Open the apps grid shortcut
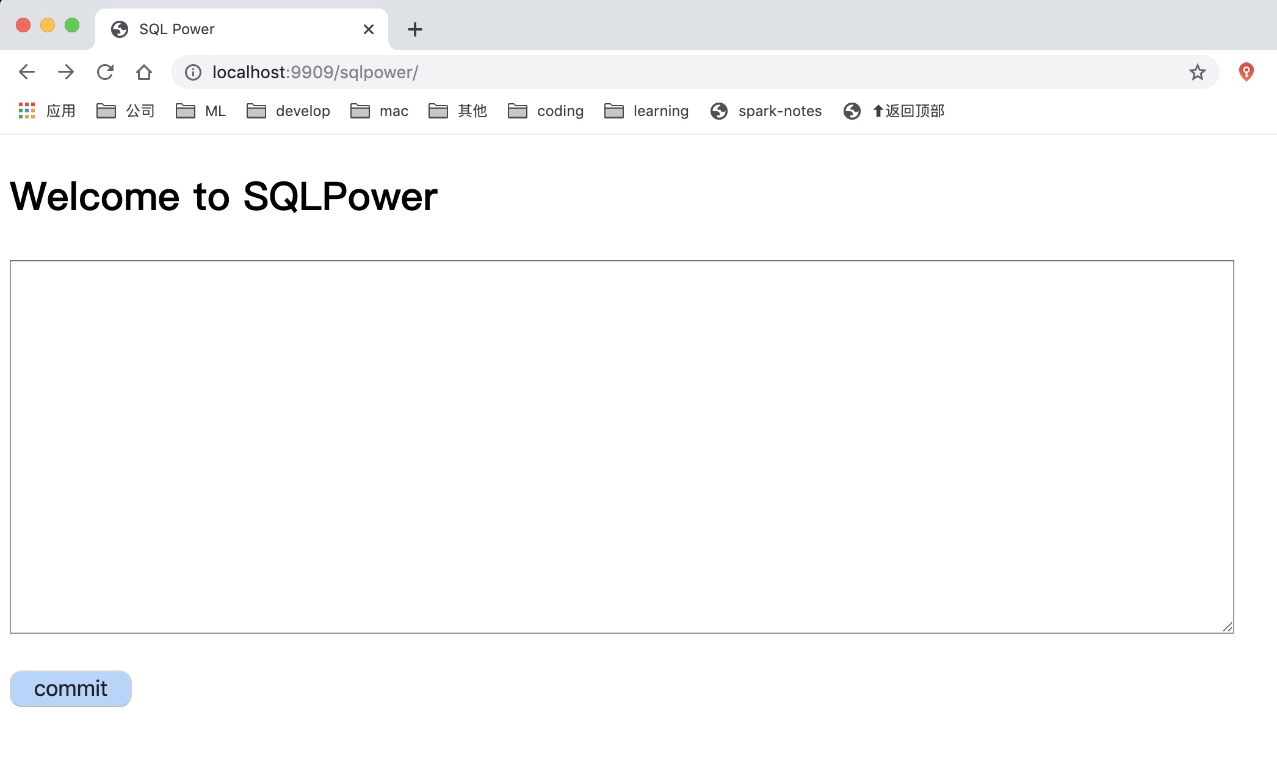Image resolution: width=1277 pixels, height=773 pixels. (46, 111)
